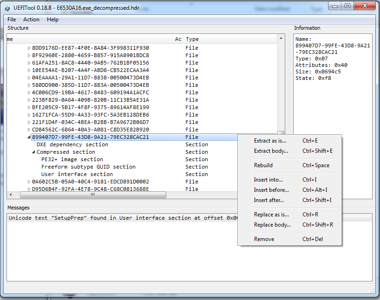Click the Ac column header

coord(178,39)
